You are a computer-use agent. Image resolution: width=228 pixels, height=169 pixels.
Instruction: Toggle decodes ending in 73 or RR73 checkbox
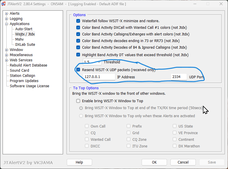(x=78, y=41)
